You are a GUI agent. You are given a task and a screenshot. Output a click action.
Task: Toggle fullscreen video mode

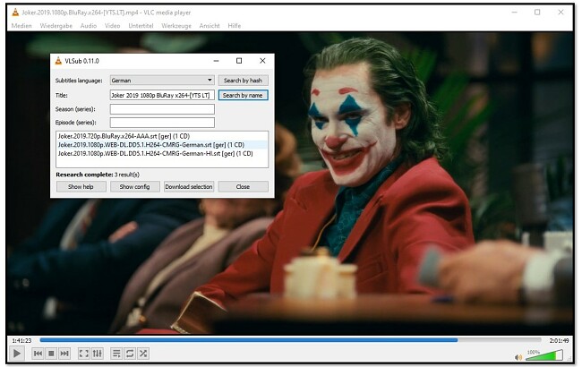pos(84,354)
